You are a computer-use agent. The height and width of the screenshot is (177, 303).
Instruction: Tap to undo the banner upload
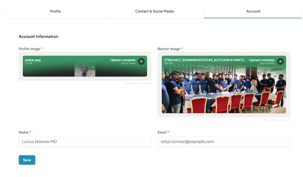[267, 63]
